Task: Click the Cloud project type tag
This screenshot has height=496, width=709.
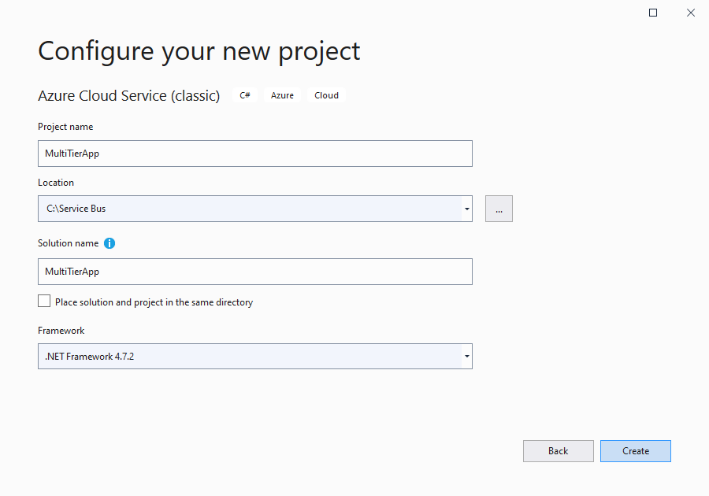Action: (326, 95)
